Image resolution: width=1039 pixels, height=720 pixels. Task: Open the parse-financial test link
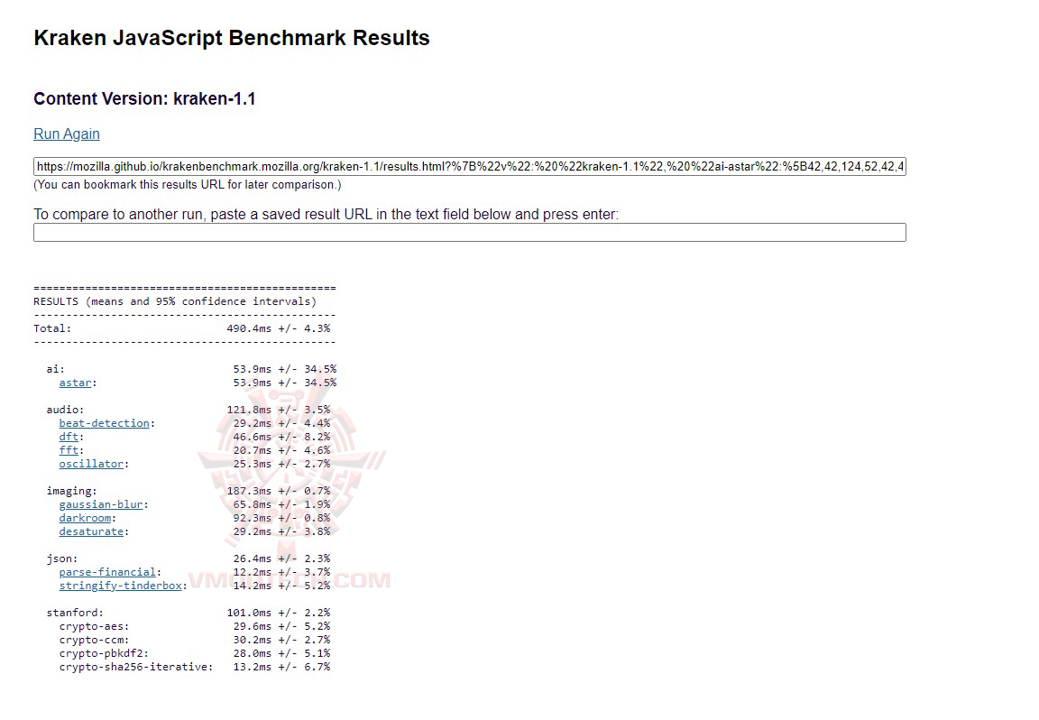tap(107, 572)
